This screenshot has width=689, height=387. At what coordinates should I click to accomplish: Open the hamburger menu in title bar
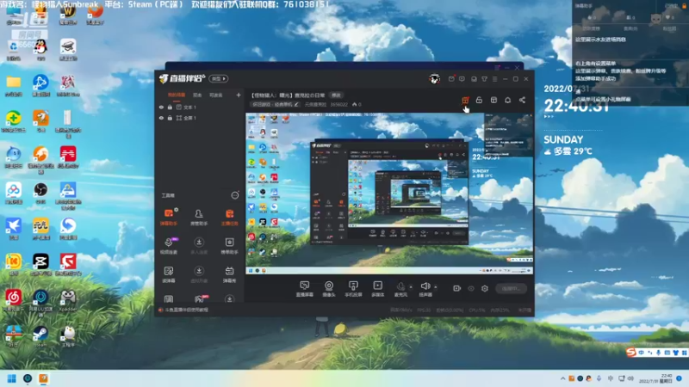click(494, 79)
